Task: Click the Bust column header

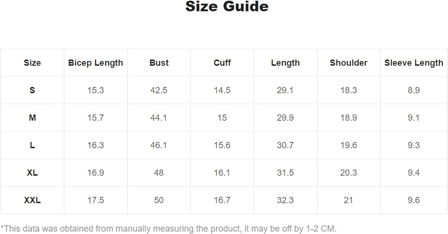Action: (x=159, y=63)
